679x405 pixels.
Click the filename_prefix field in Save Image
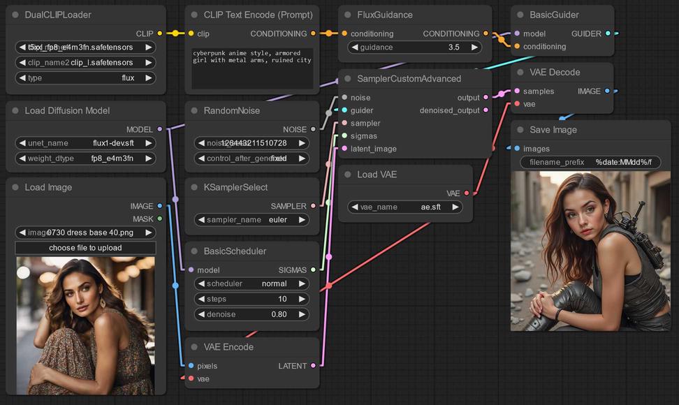tap(590, 162)
